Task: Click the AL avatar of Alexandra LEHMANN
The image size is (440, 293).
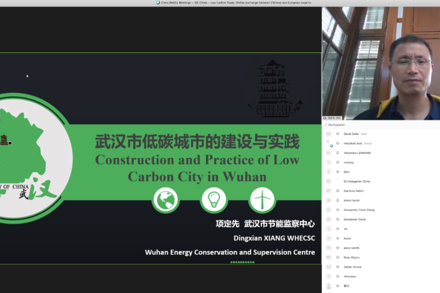Action: [328, 153]
